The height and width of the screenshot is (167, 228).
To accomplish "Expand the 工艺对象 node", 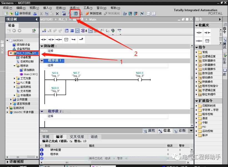I will click(14, 78).
